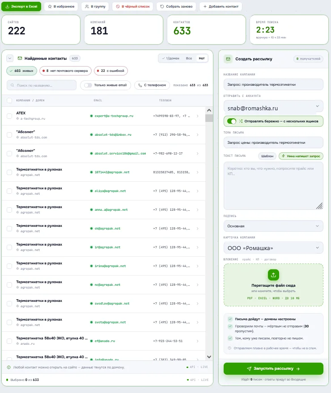Click the text area resize handle

click(x=319, y=206)
